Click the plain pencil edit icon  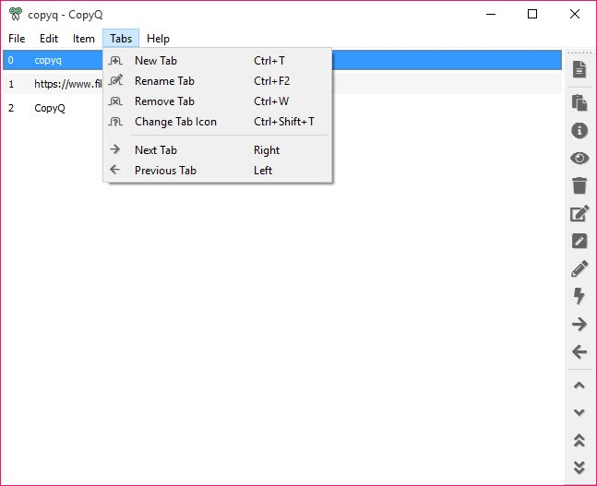click(x=579, y=268)
